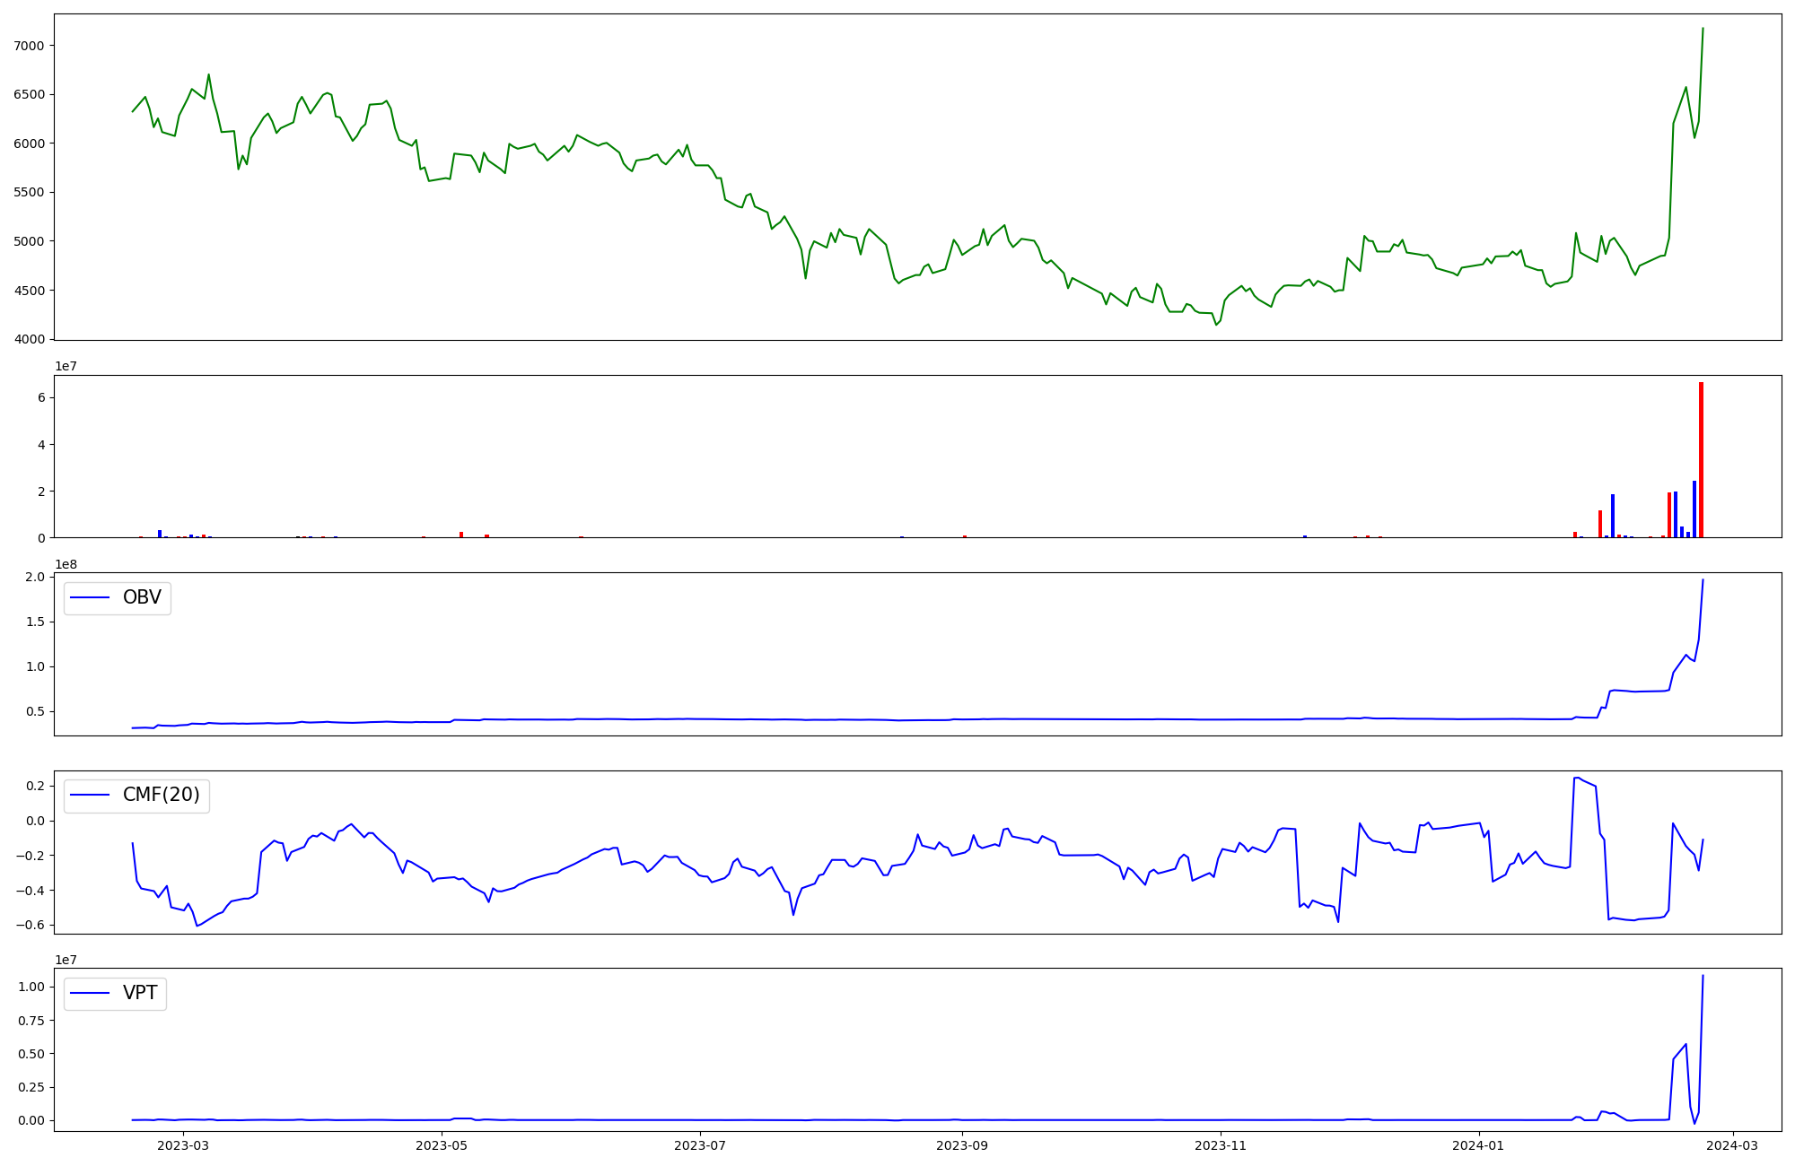Click the CMF(20) legend label
This screenshot has height=1166, width=1795.
point(161,796)
